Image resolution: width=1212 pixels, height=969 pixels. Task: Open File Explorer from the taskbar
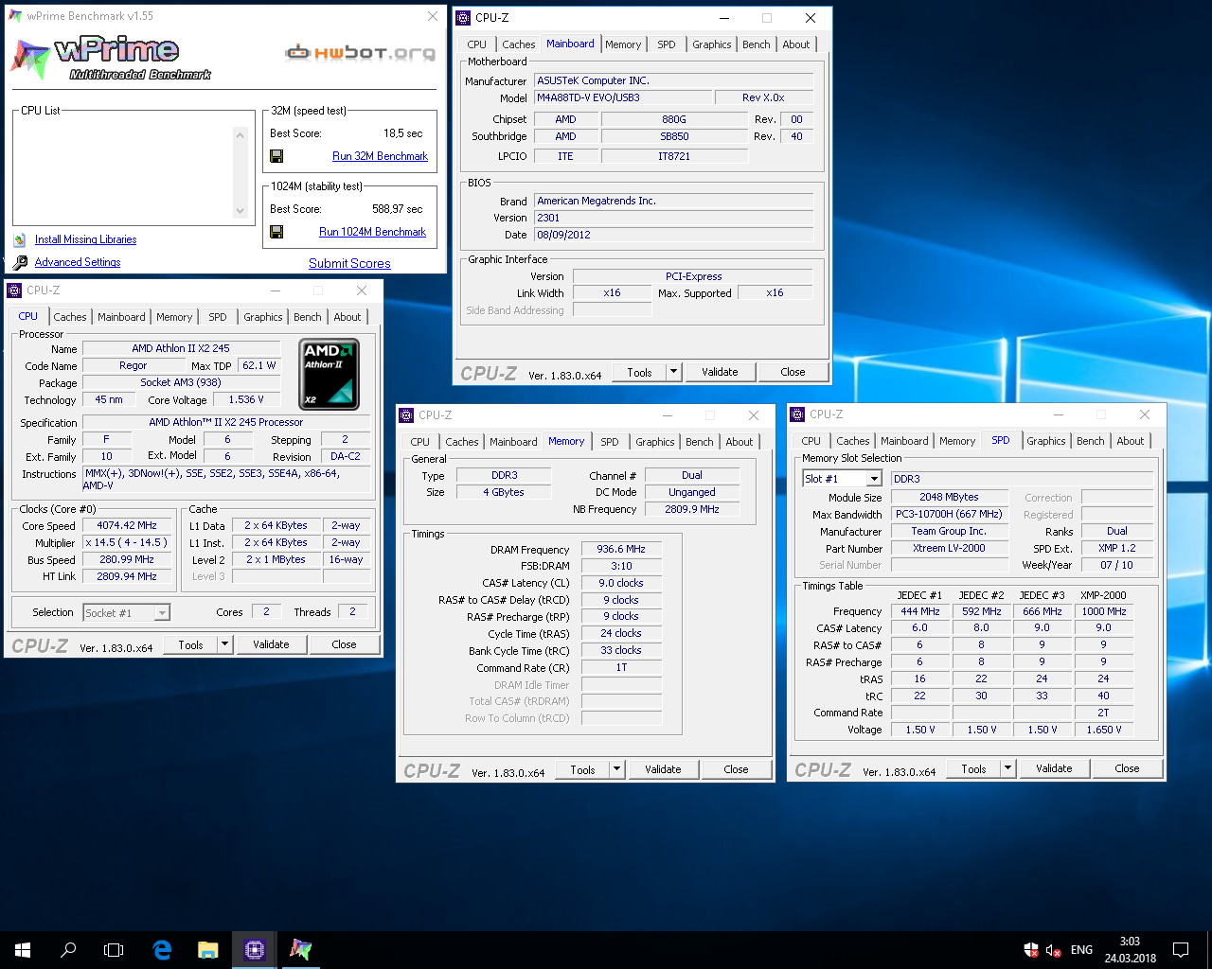(208, 949)
